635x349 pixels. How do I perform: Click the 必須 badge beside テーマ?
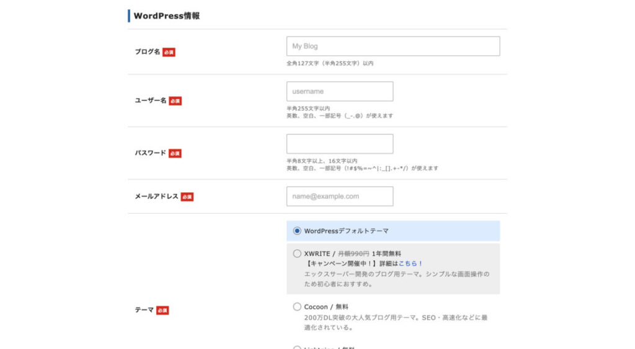[x=162, y=311]
